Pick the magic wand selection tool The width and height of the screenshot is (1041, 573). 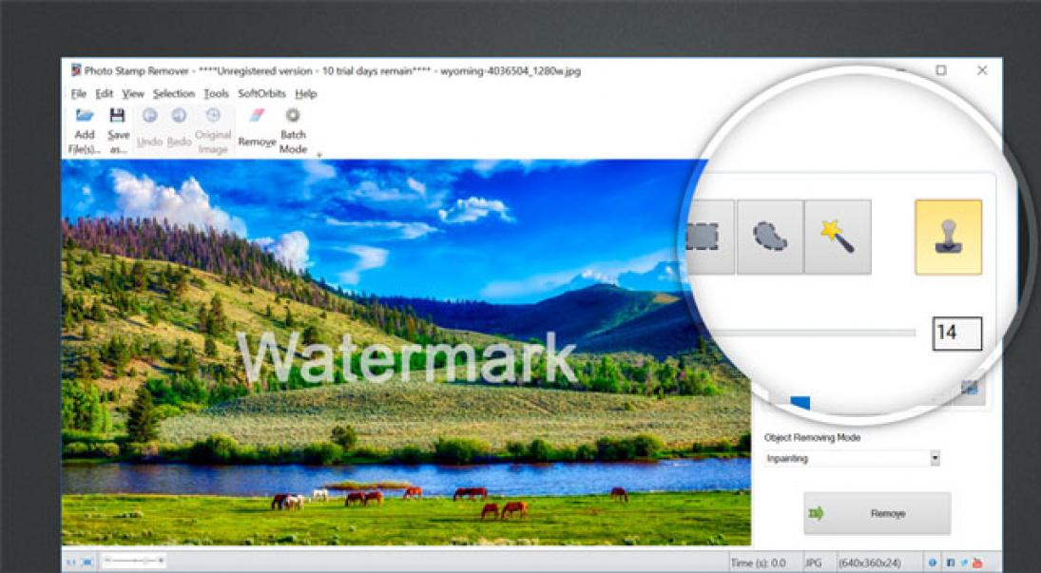[x=838, y=237]
